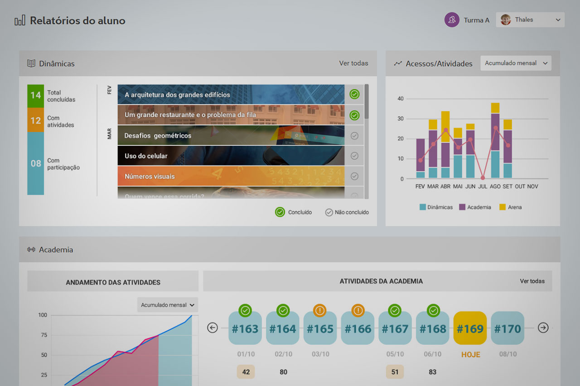Image resolution: width=580 pixels, height=386 pixels.
Task: Toggle completion check for Uso do celular
Action: click(354, 156)
